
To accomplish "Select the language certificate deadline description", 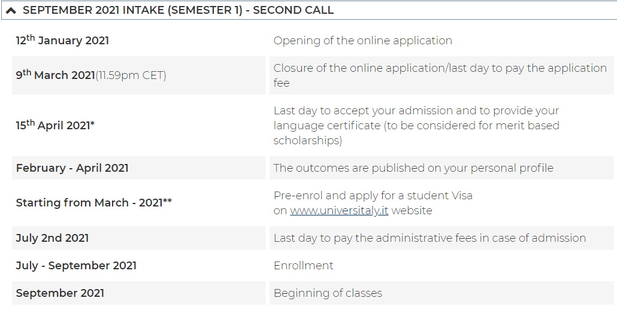I will [x=441, y=125].
